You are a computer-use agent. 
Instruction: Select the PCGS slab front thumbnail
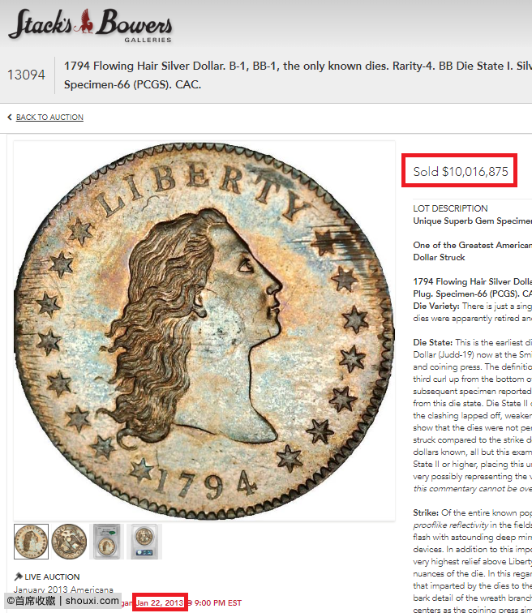(x=107, y=542)
